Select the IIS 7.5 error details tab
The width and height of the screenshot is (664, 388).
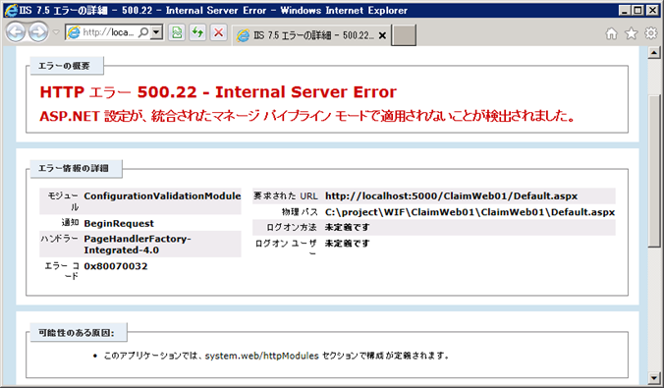pyautogui.click(x=310, y=35)
